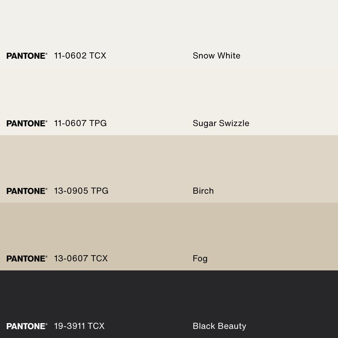The width and height of the screenshot is (338, 338).
Task: Click the PANTONE logo beside 11-0607 TPG
Action: [27, 123]
